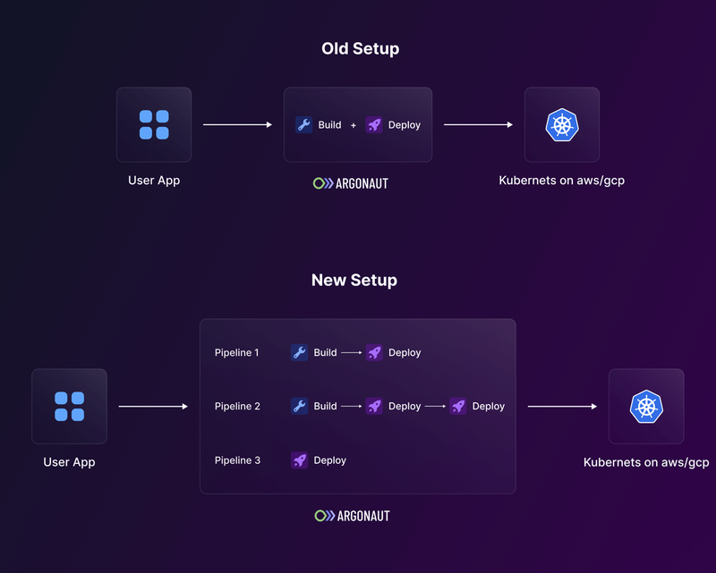Click the Deploy rocket icon in Pipeline 3
The image size is (716, 573).
tap(300, 460)
